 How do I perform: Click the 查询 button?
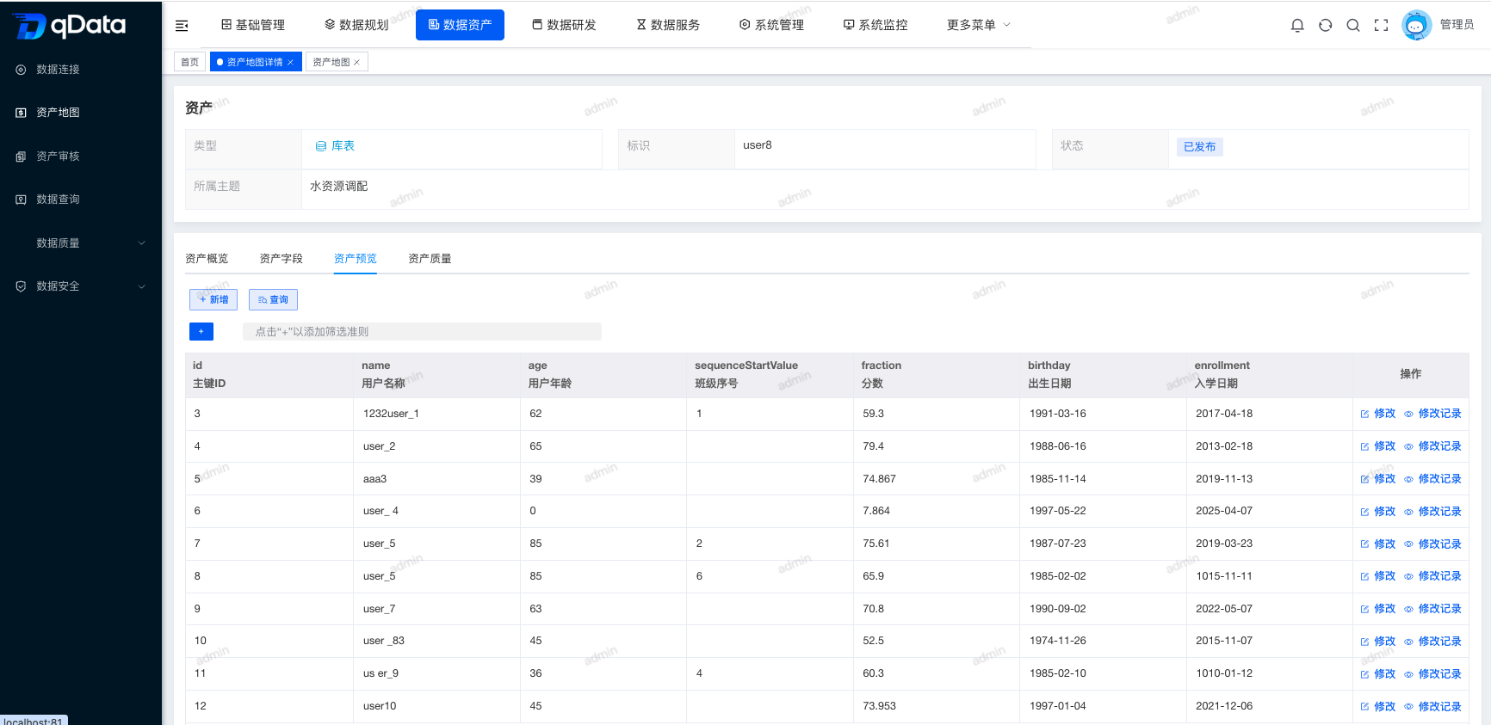click(273, 299)
